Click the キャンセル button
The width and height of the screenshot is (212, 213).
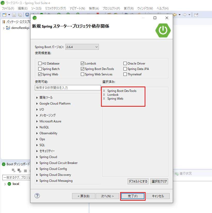tap(158, 196)
